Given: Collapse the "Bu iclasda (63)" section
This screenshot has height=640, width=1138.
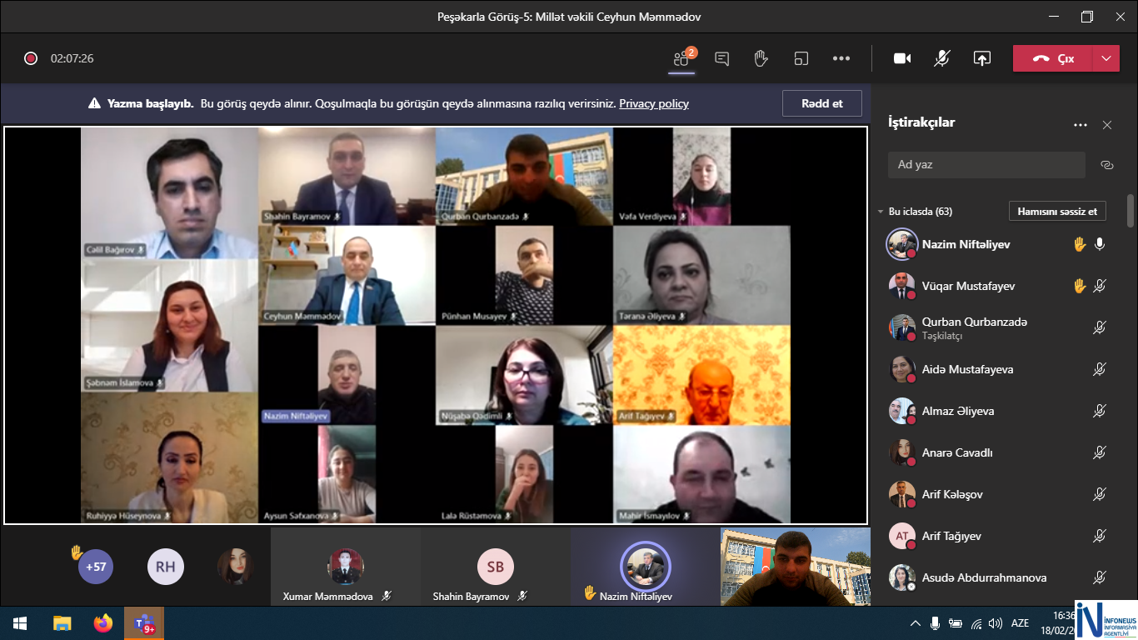Looking at the screenshot, I should click(x=881, y=212).
